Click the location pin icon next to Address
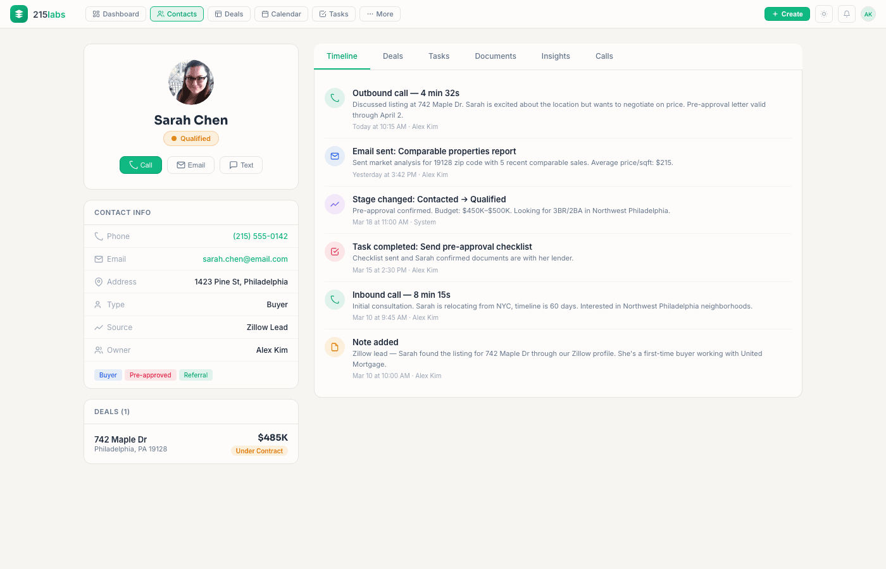 pos(97,281)
